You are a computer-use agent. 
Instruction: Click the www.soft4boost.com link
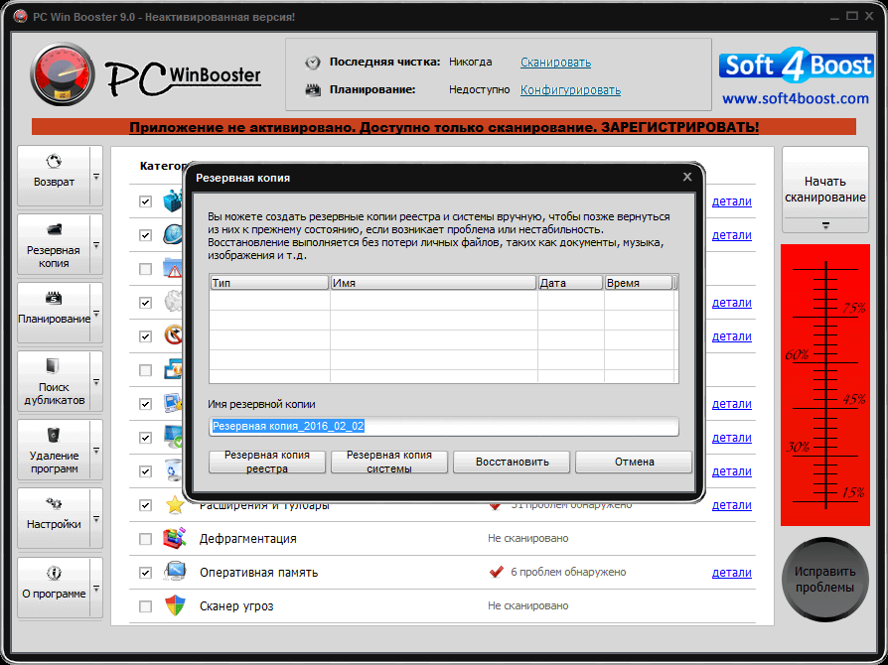796,98
